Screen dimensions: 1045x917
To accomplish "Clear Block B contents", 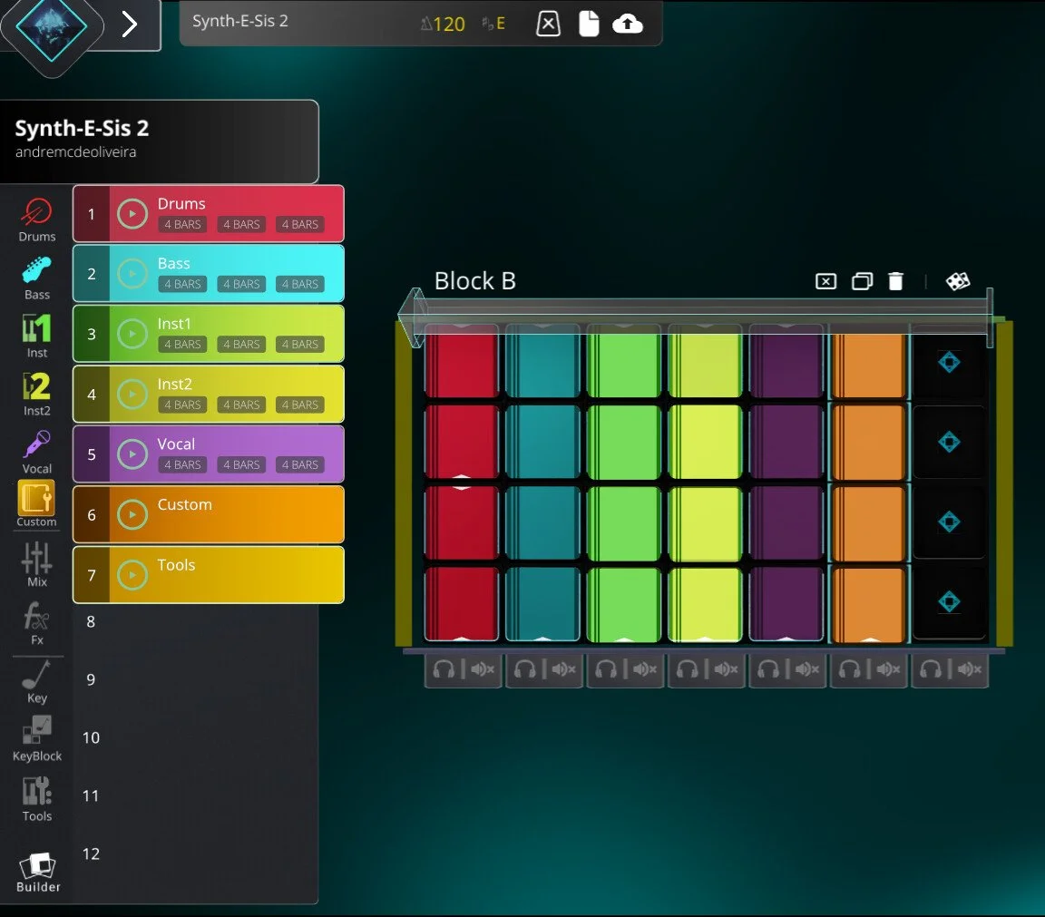I will click(x=825, y=281).
